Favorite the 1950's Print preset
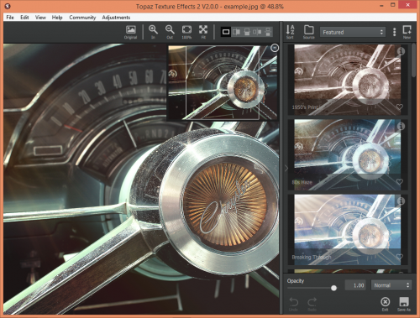The image size is (420, 318). click(400, 107)
